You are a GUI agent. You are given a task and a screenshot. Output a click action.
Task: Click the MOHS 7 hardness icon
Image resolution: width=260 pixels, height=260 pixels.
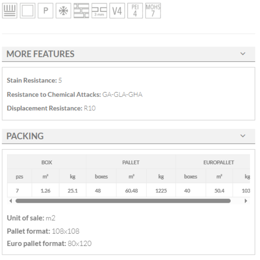(153, 11)
